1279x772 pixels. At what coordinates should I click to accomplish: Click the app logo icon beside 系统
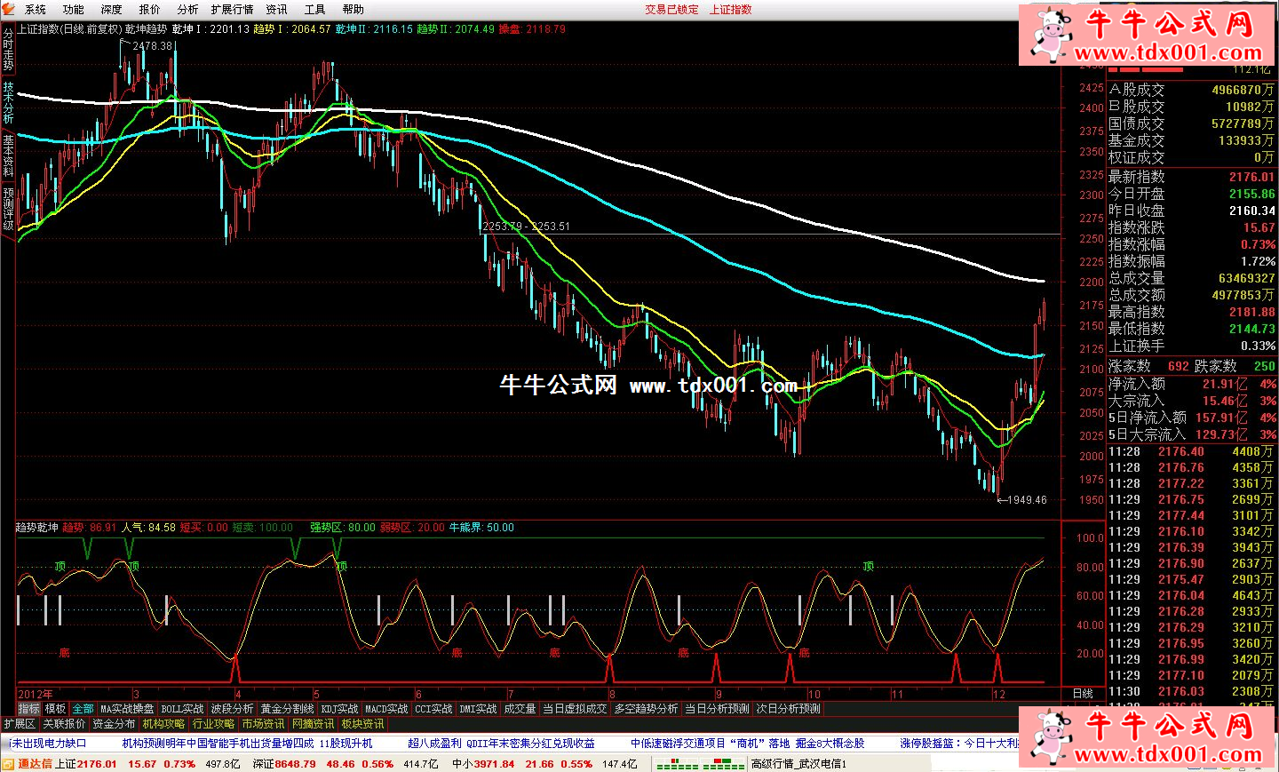click(9, 9)
